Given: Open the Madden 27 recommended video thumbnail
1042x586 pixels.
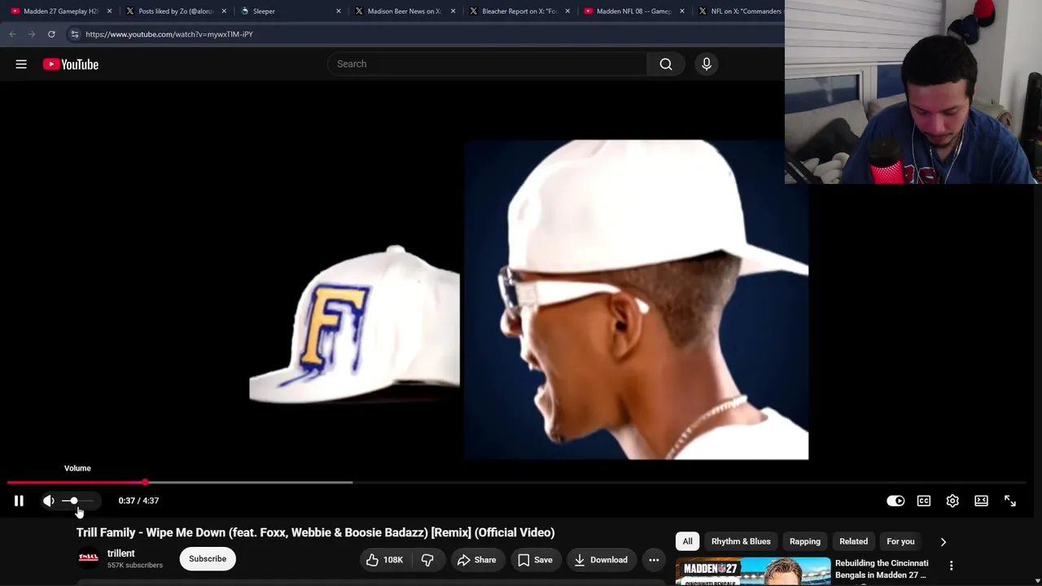Looking at the screenshot, I should (753, 571).
